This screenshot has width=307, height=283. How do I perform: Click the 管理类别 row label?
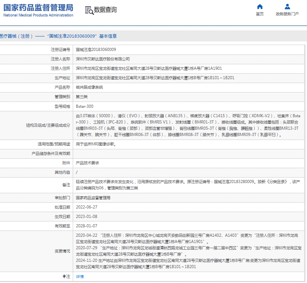(x=62, y=97)
